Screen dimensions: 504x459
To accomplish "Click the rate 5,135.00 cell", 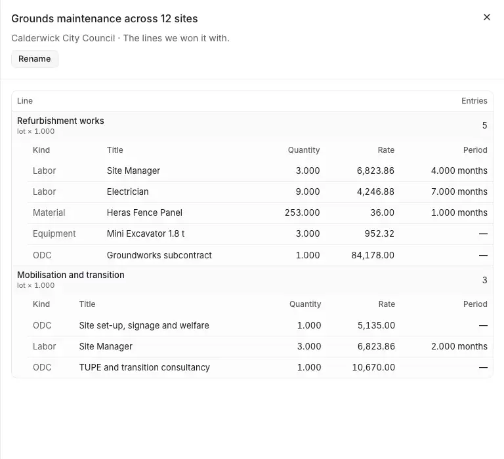I will (x=376, y=325).
